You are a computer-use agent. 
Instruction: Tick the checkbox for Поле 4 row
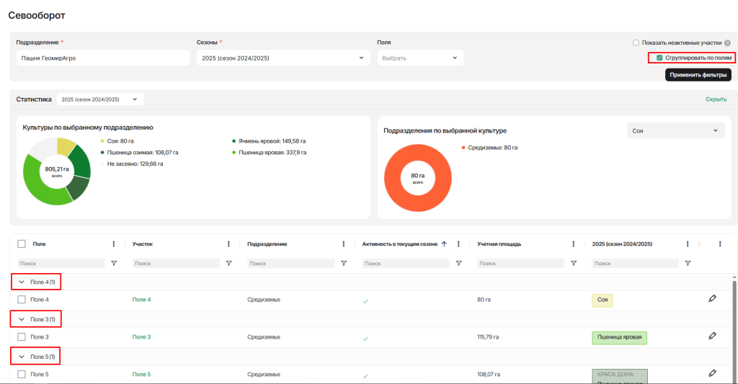[22, 300]
